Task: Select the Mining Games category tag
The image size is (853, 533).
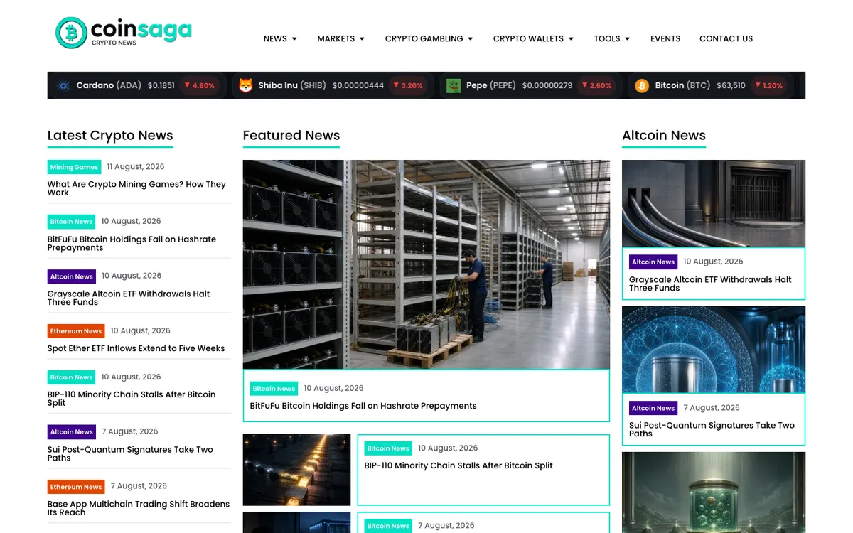Action: tap(74, 167)
